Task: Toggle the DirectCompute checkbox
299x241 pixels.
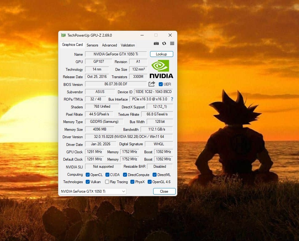Action: (125, 175)
